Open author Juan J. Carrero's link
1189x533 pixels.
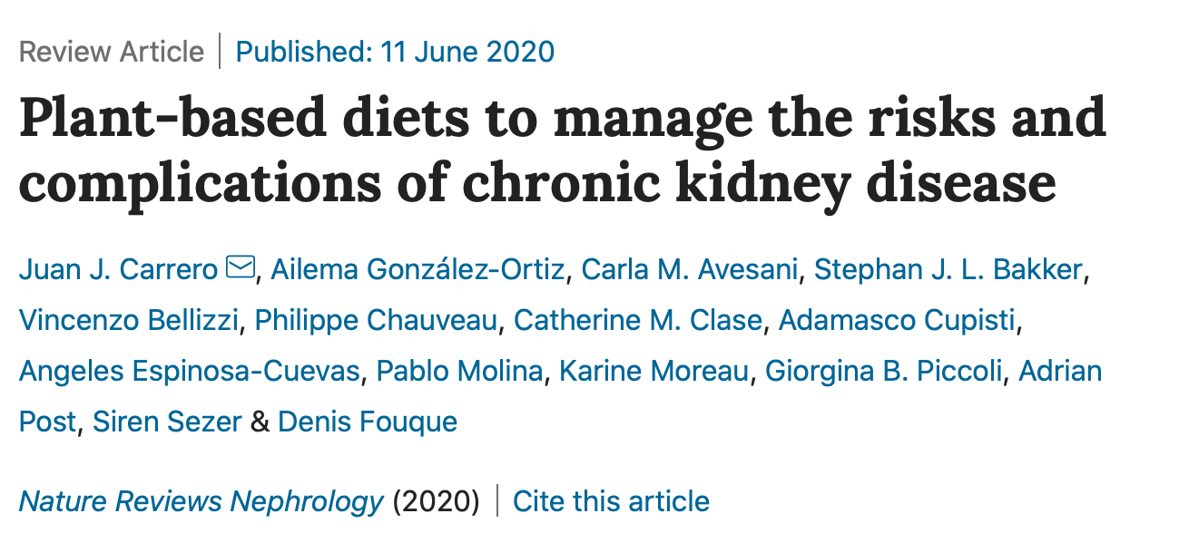118,269
